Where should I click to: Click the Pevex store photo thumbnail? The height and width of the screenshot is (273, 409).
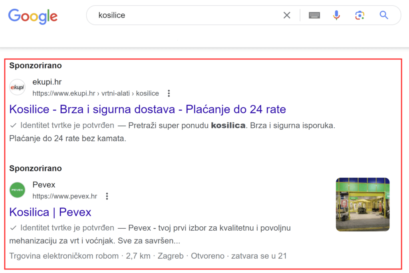coord(362,204)
